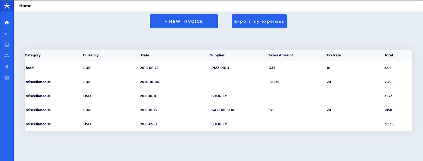The image size is (423, 161).
Task: Open the bar chart statistics icon
Action: (7, 33)
